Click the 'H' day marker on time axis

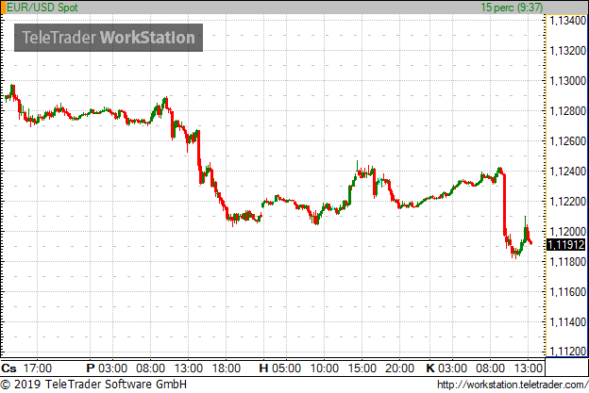pos(263,368)
